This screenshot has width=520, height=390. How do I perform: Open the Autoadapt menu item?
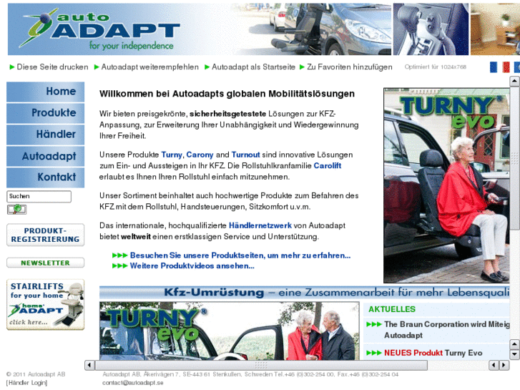pos(46,156)
